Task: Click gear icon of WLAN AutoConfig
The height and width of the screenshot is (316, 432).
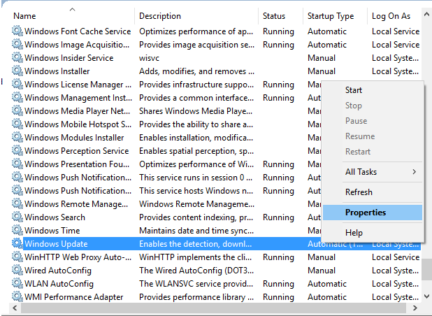Action: [17, 283]
